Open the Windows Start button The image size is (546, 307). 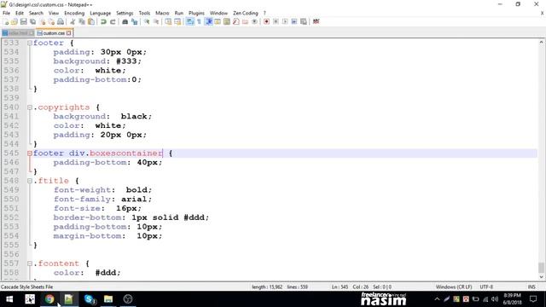pos(9,299)
